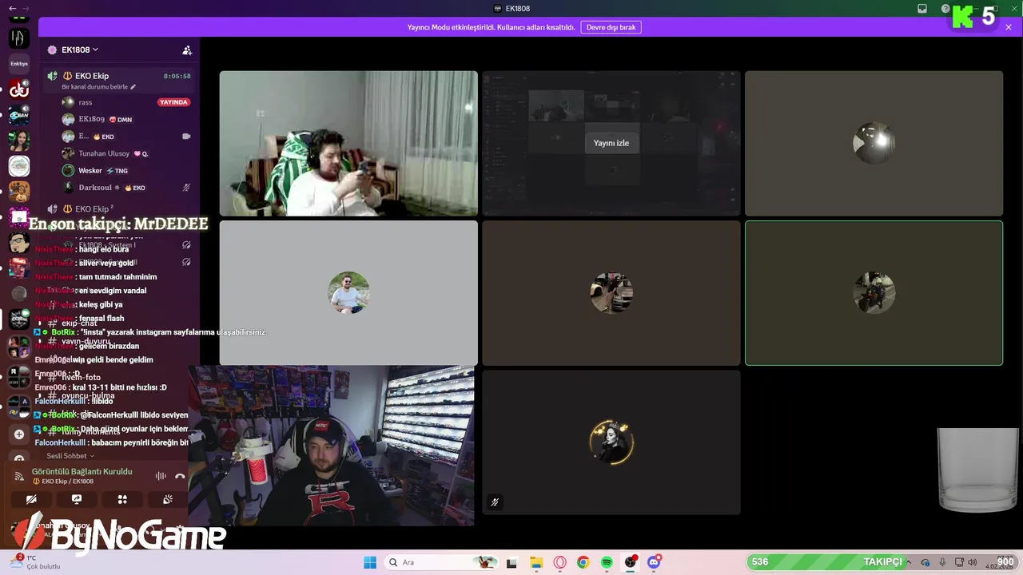The image size is (1023, 575).
Task: Click the muted mic icon beside Darksoul
Action: (x=186, y=188)
